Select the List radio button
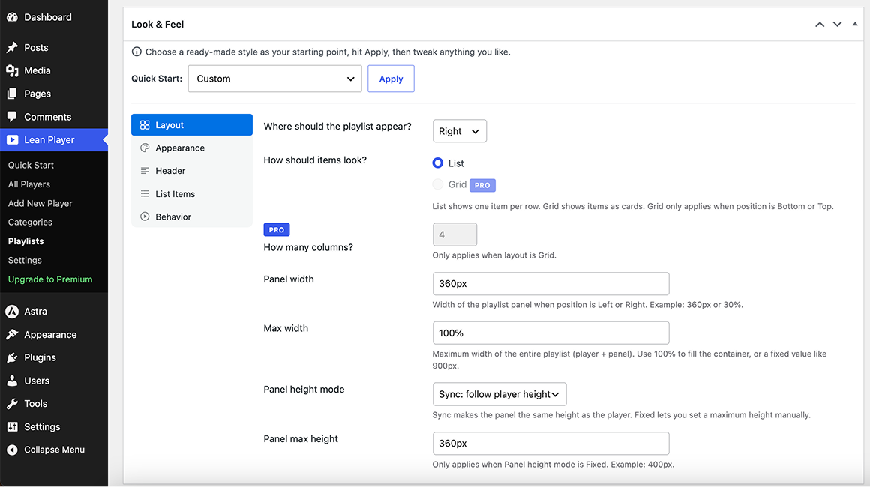Screen dimensions: 870x487 click(438, 163)
